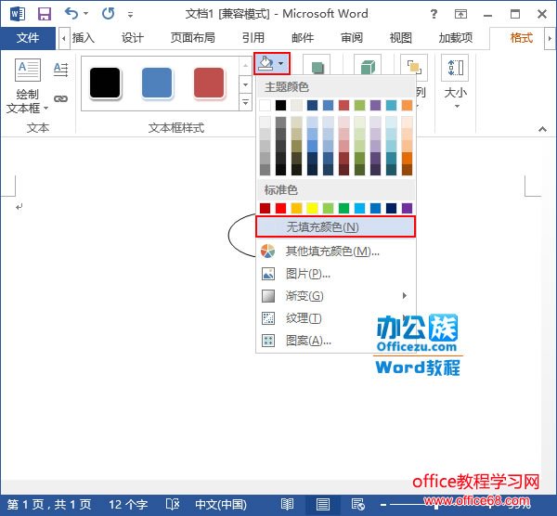The image size is (557, 516).
Task: Switch to the 页面布局 tab
Action: 193,38
